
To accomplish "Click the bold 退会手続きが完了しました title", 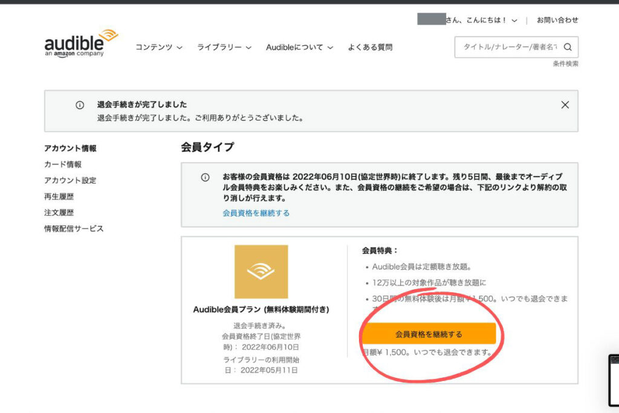I will (x=142, y=105).
